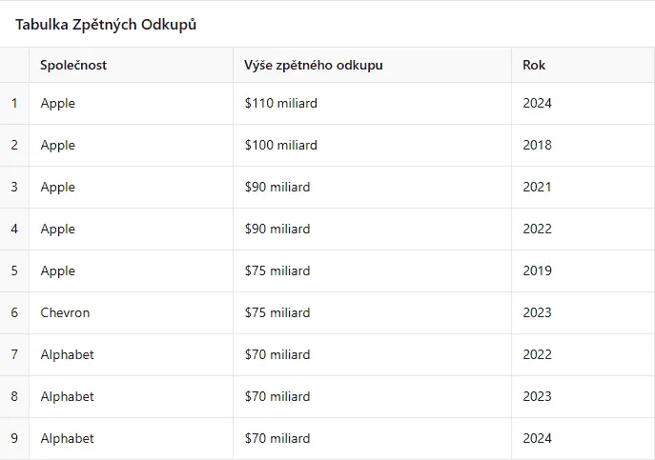Click the Společnost column header

point(73,65)
